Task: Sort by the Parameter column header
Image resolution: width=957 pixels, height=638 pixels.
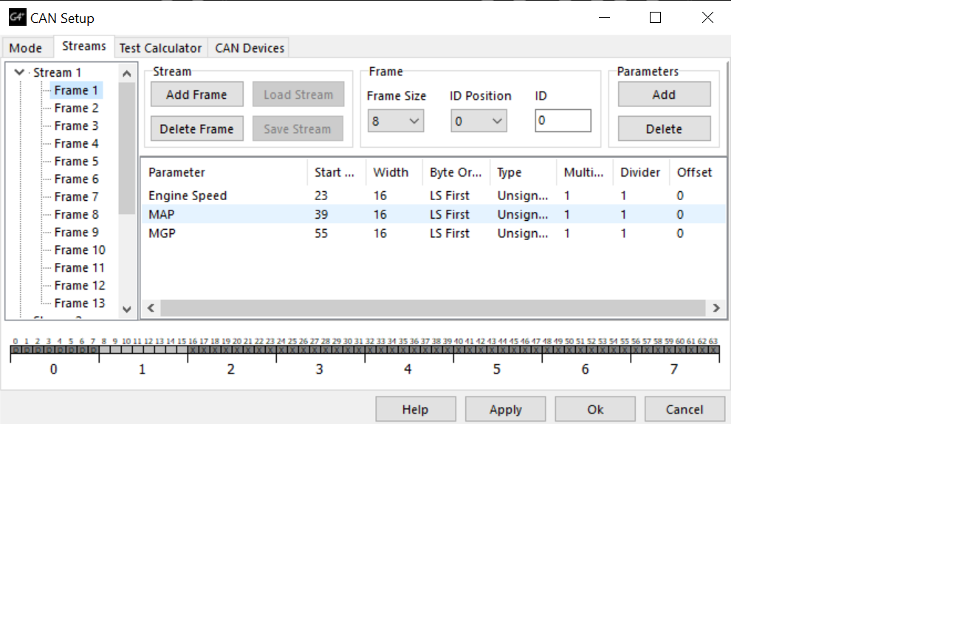Action: (x=224, y=172)
